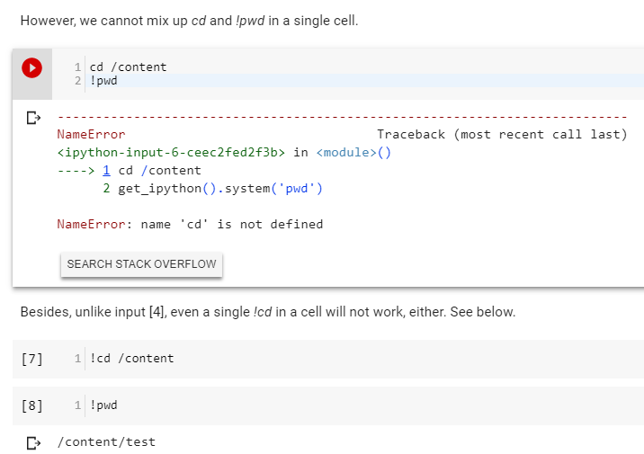Click paragraph 'Besides, unlike input [4]'

pos(268,312)
